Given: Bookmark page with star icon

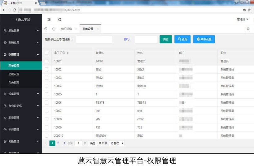Looking at the screenshot, I should [249, 10].
